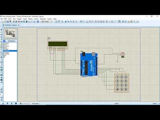The height and width of the screenshot is (120, 160).
Task: Click the overview window thumbnail
Action: pyautogui.click(x=10, y=33)
